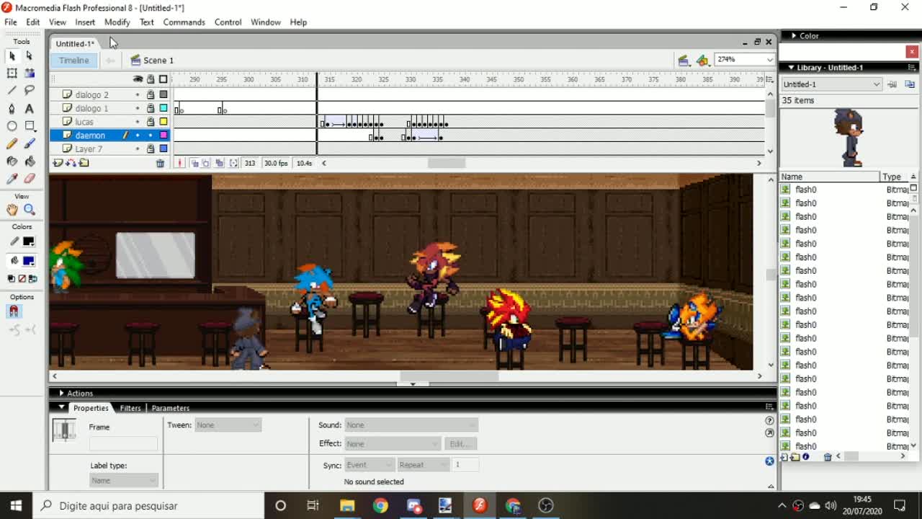Viewport: 922px width, 519px height.
Task: Click the fill color swatch
Action: coord(29,261)
